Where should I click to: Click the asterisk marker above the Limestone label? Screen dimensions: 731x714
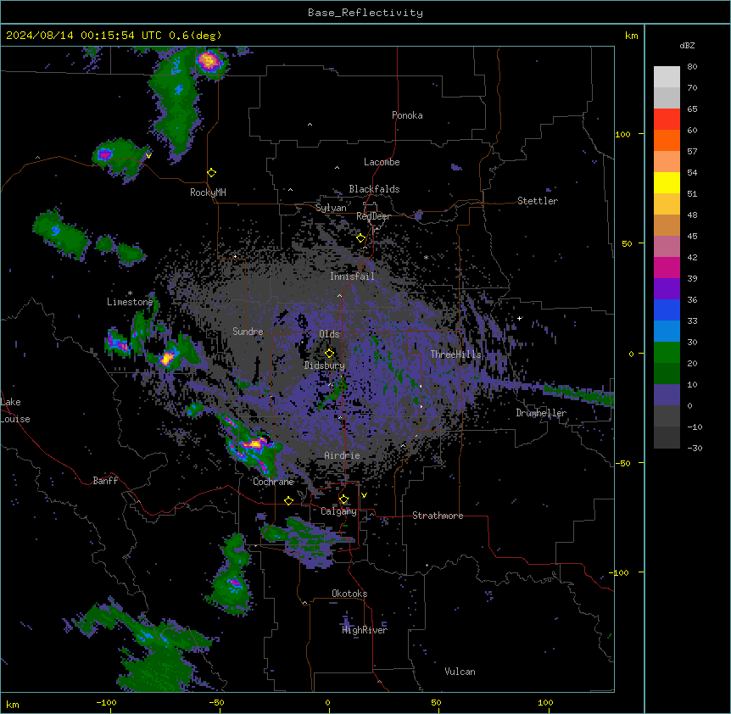click(130, 293)
